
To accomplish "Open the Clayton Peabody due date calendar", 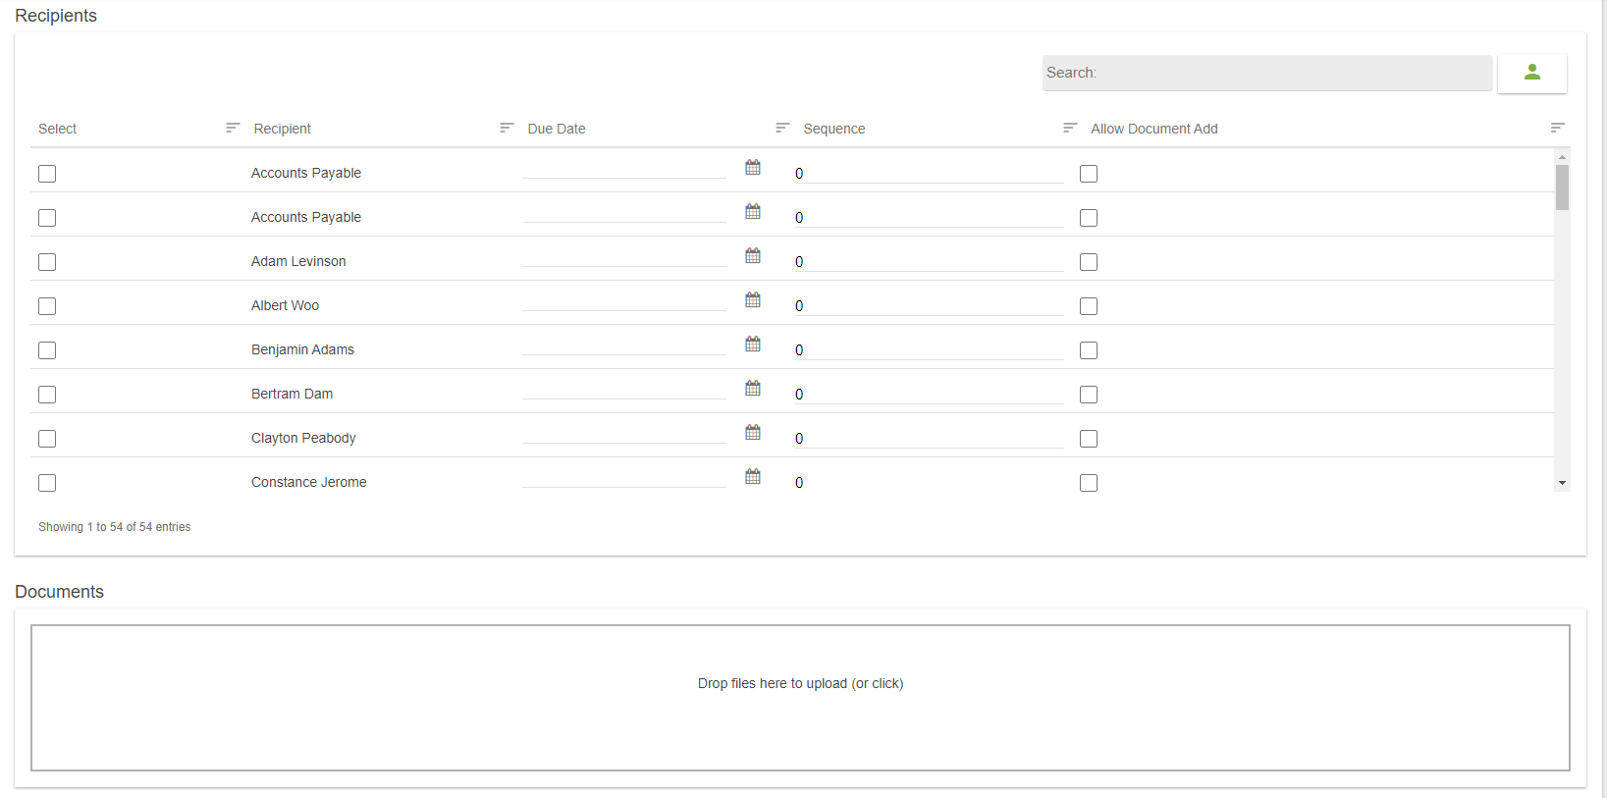I will point(753,433).
